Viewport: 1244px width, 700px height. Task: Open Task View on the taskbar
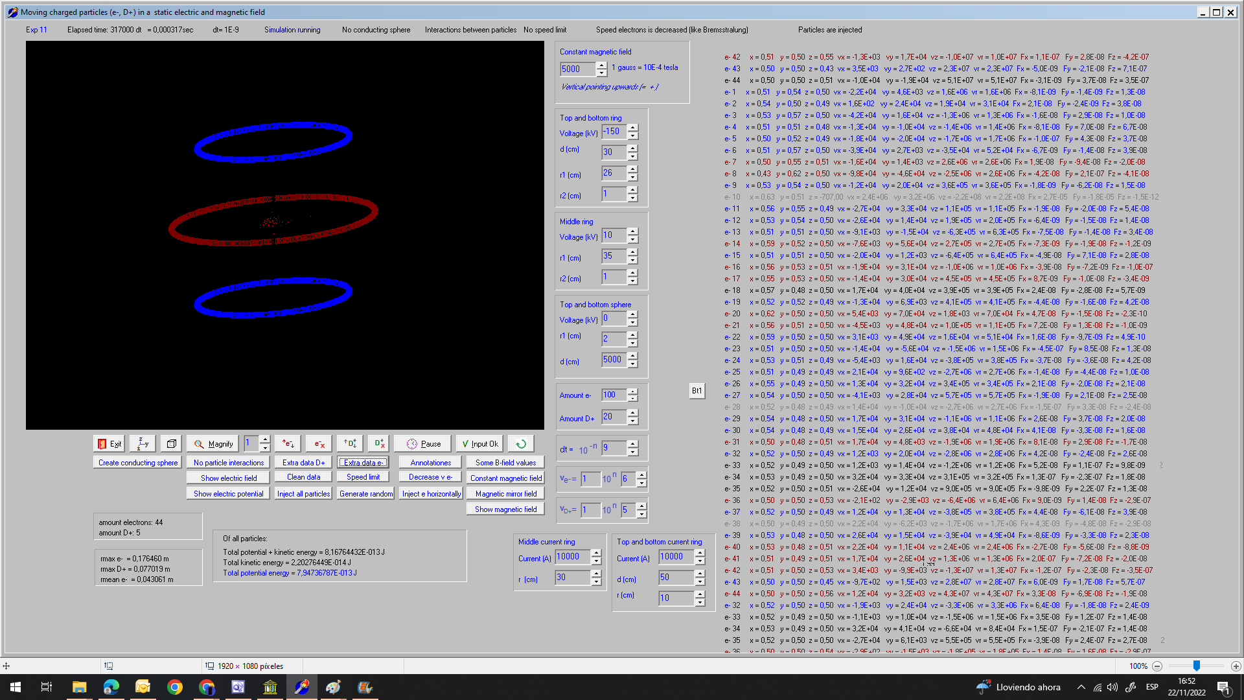47,687
